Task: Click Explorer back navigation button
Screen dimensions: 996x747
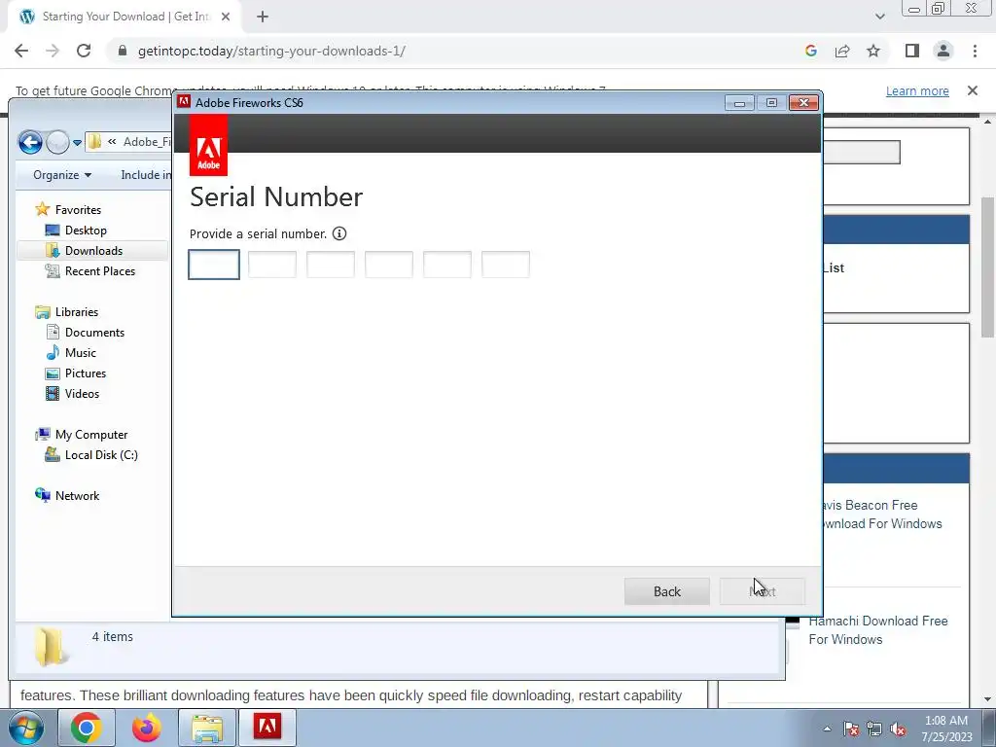Action: 30,142
